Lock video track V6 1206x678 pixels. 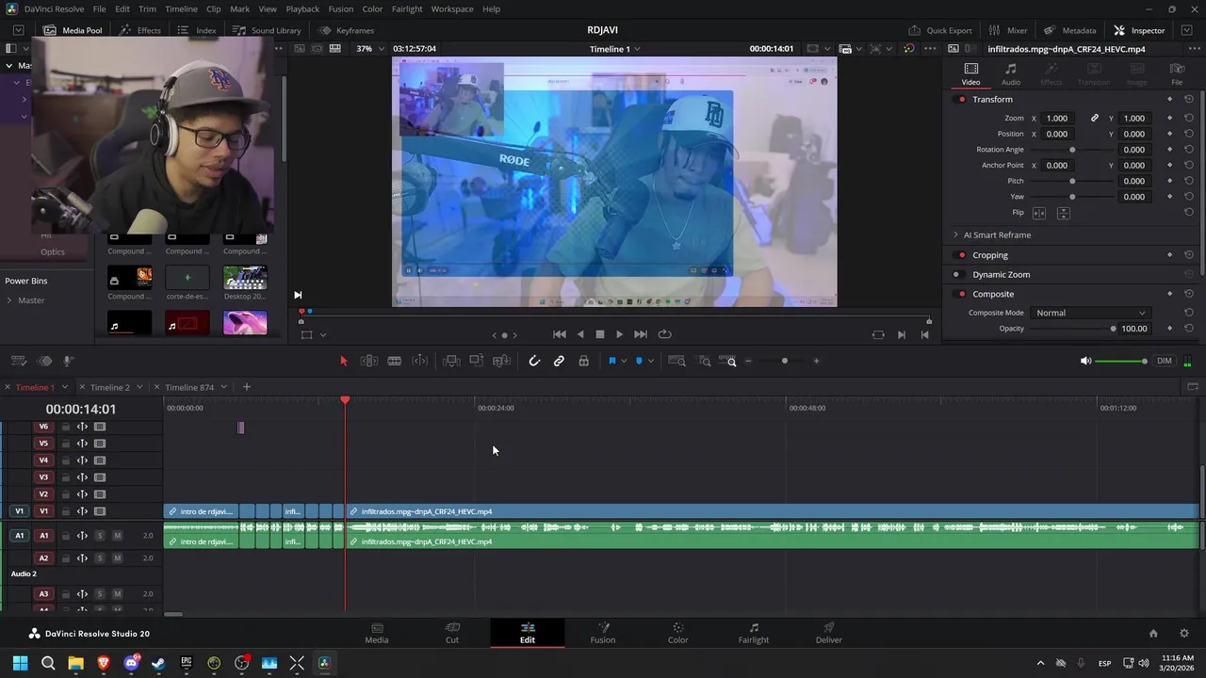pyautogui.click(x=66, y=427)
